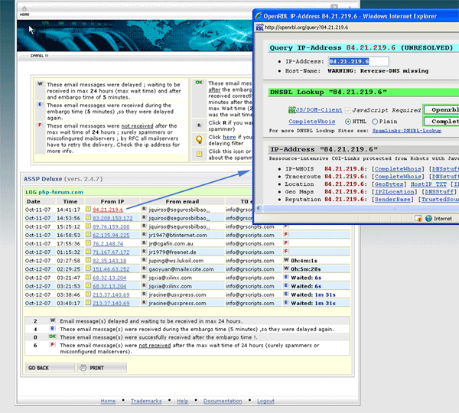This screenshot has height=413, width=459.
Task: Click the 'From email' column header
Action: [x=182, y=201]
